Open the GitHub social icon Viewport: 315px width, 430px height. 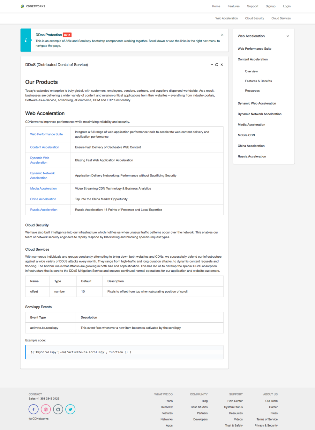[58, 409]
